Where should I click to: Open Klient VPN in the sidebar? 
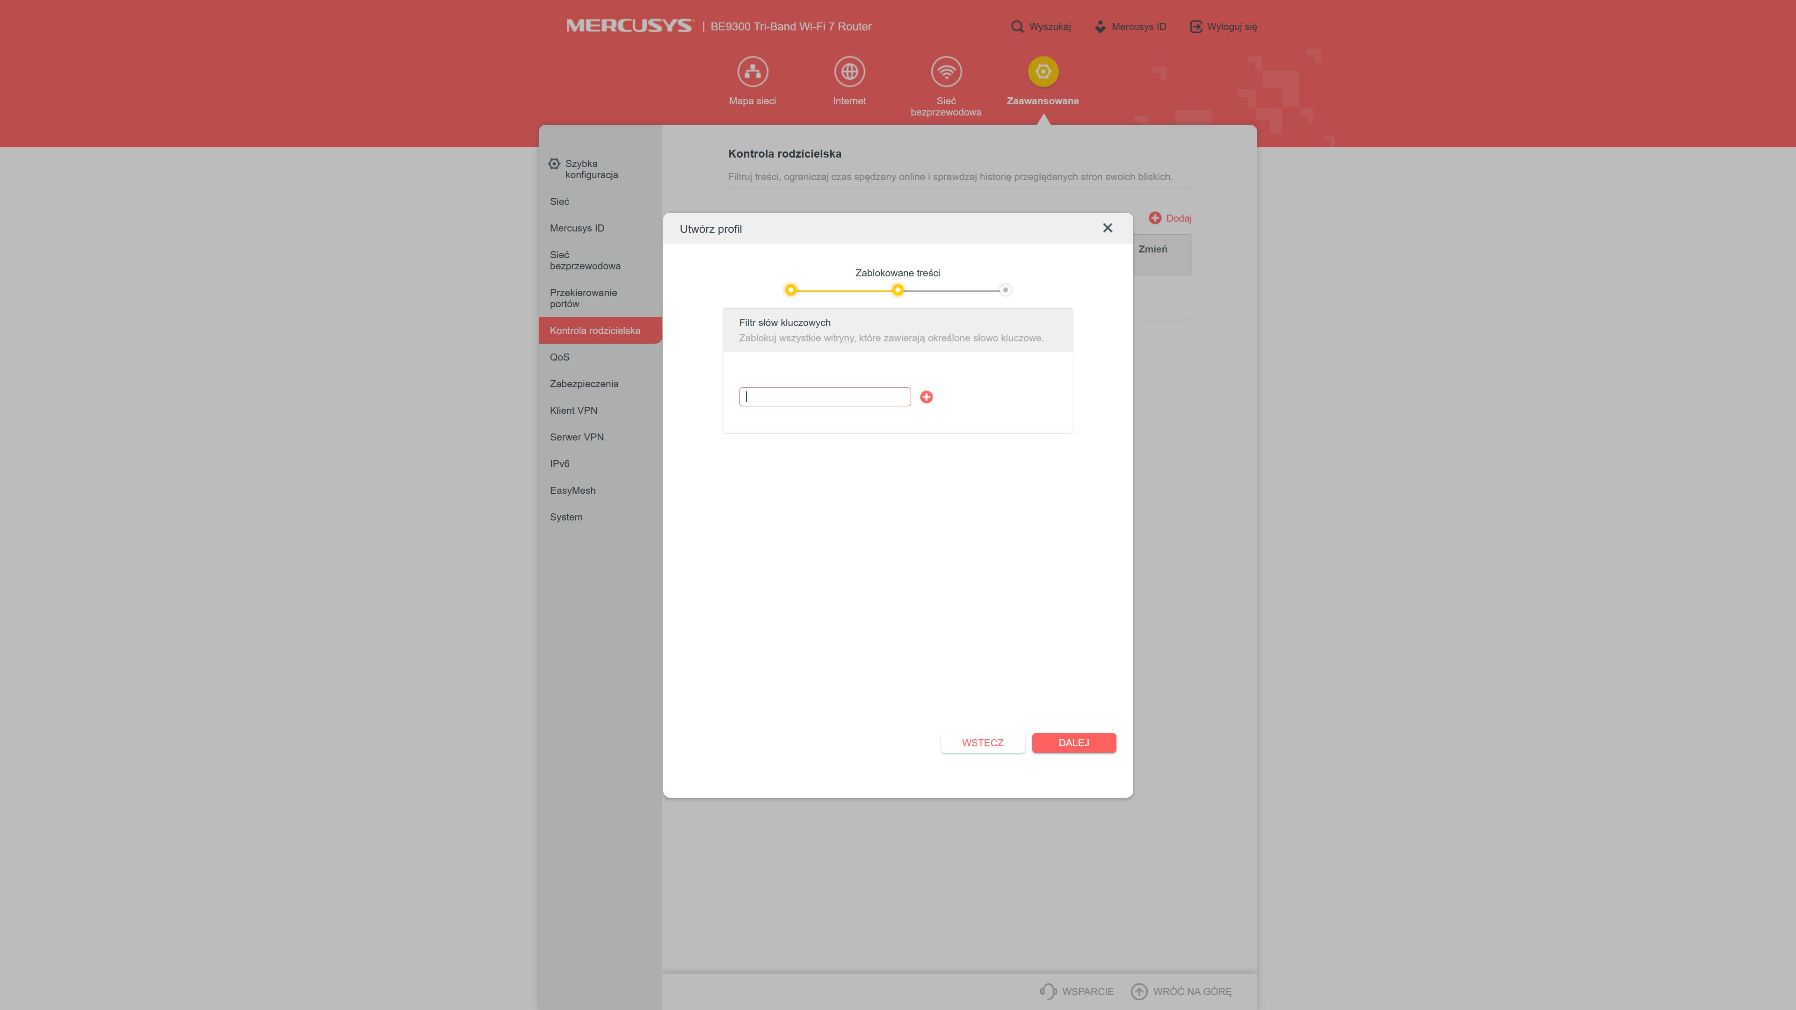573,411
